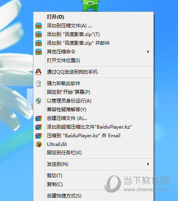Choose 剪切(T) from the menu
The image size is (178, 201).
[x=93, y=176]
